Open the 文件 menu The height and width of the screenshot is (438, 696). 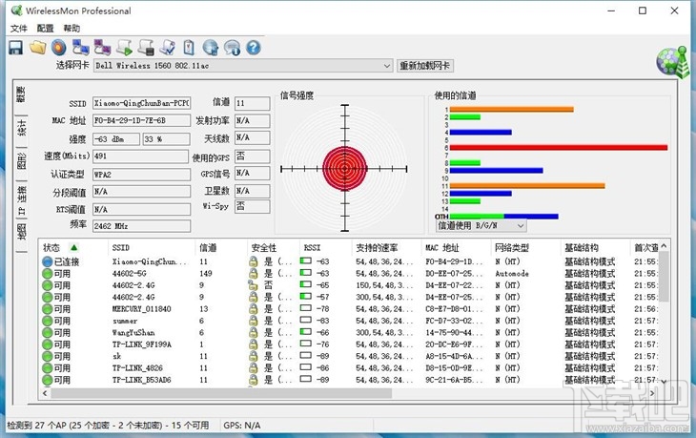coord(19,29)
